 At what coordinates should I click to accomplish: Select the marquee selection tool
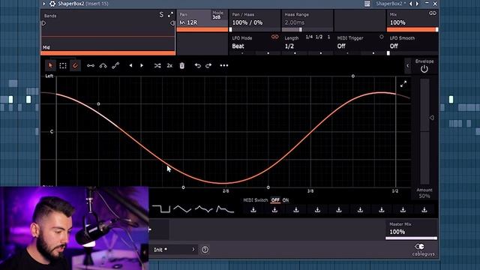coord(63,65)
